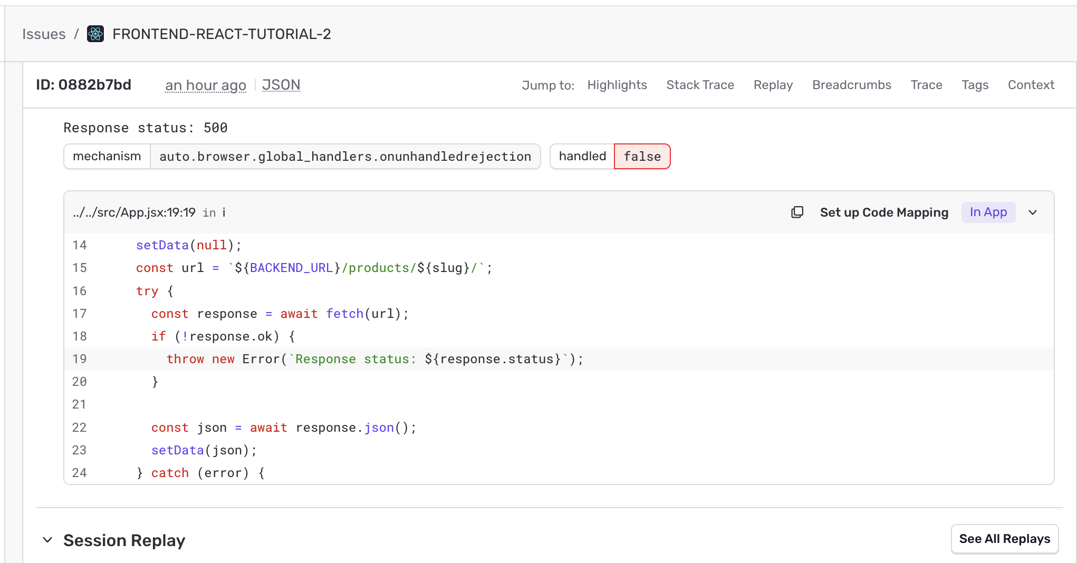Click the event ID 0882b7bd
The height and width of the screenshot is (563, 1077).
point(83,85)
